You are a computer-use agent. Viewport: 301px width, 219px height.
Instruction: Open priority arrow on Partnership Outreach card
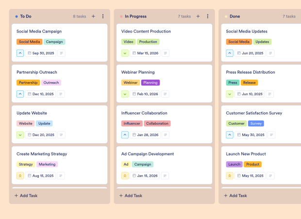tap(20, 94)
